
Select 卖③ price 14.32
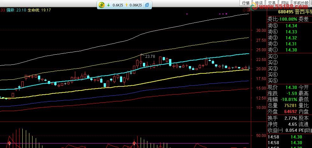click(291, 38)
